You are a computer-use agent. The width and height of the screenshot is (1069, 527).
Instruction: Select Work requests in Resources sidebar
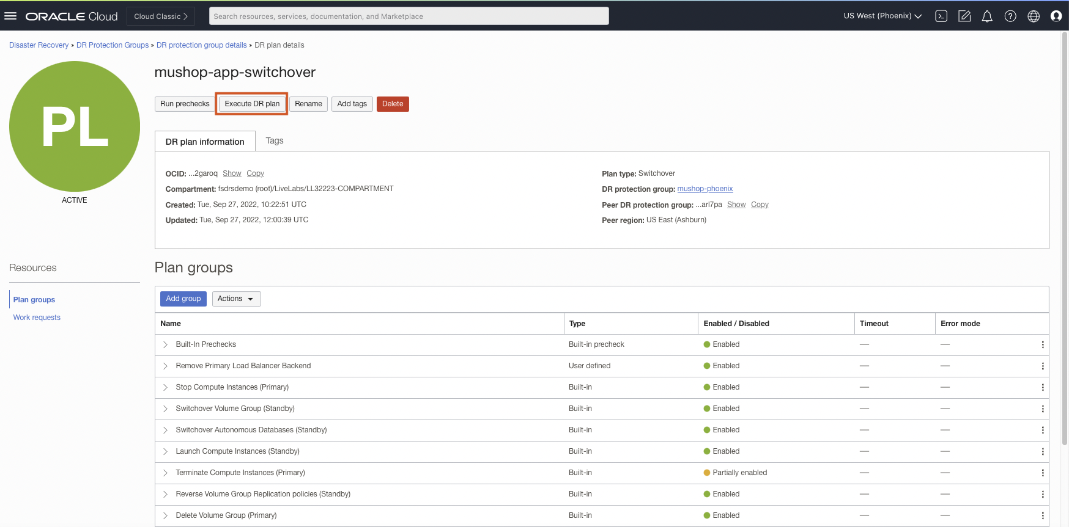pos(37,318)
